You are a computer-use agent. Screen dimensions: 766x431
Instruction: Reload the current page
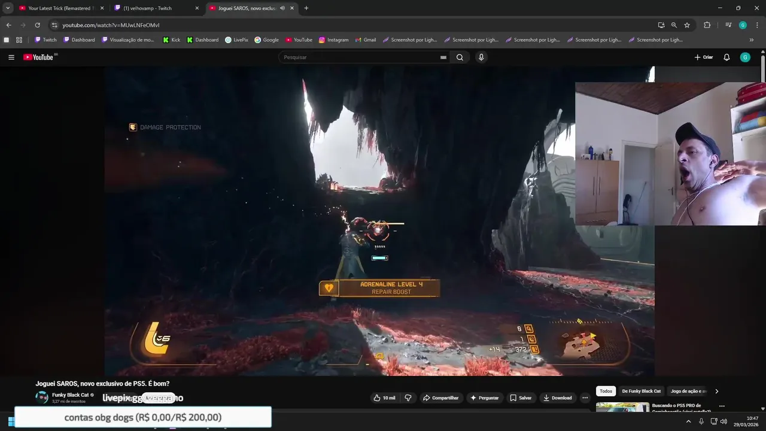click(37, 25)
